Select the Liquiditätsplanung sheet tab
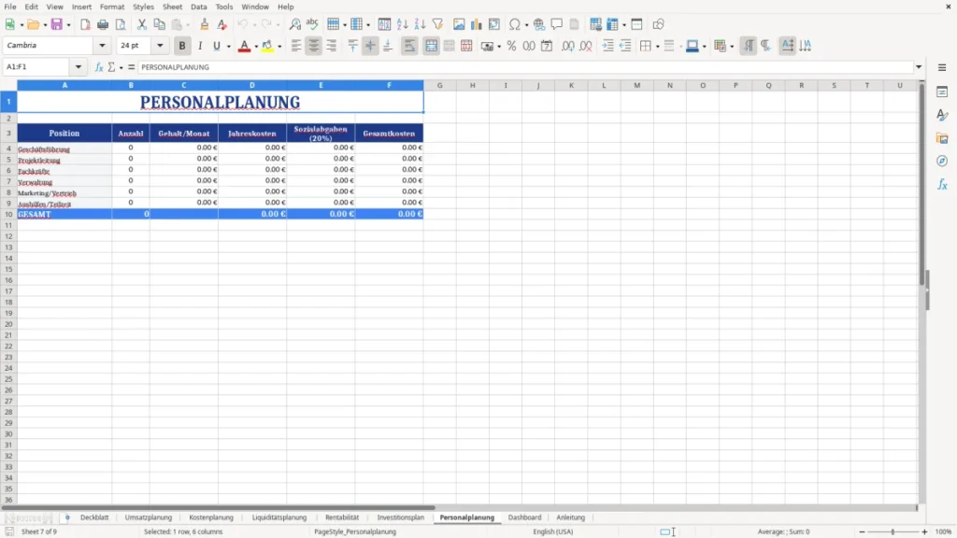The height and width of the screenshot is (538, 957). (x=279, y=517)
